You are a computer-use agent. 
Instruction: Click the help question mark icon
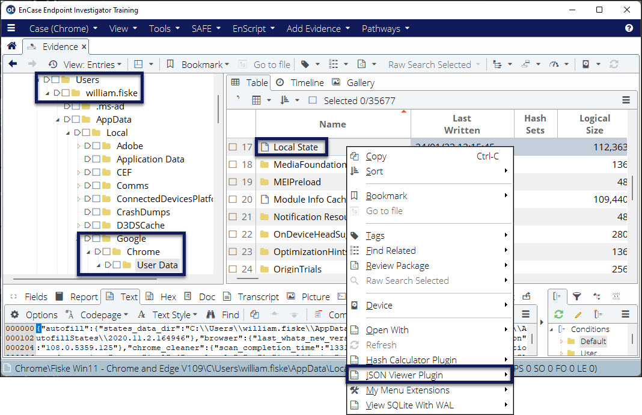pos(629,28)
